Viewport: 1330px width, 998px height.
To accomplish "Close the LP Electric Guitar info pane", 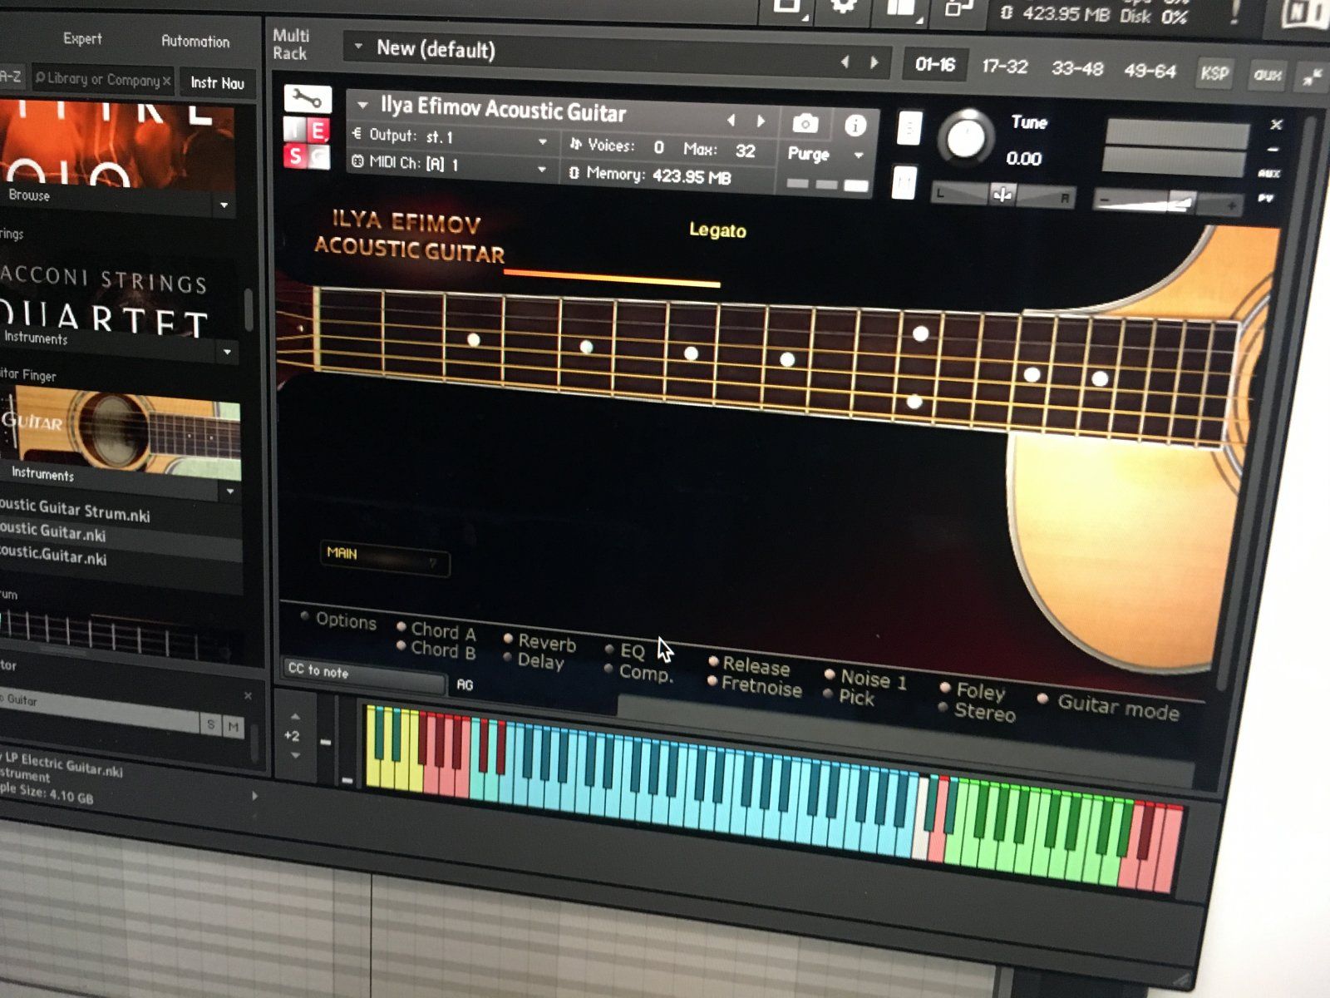I will pos(248,696).
